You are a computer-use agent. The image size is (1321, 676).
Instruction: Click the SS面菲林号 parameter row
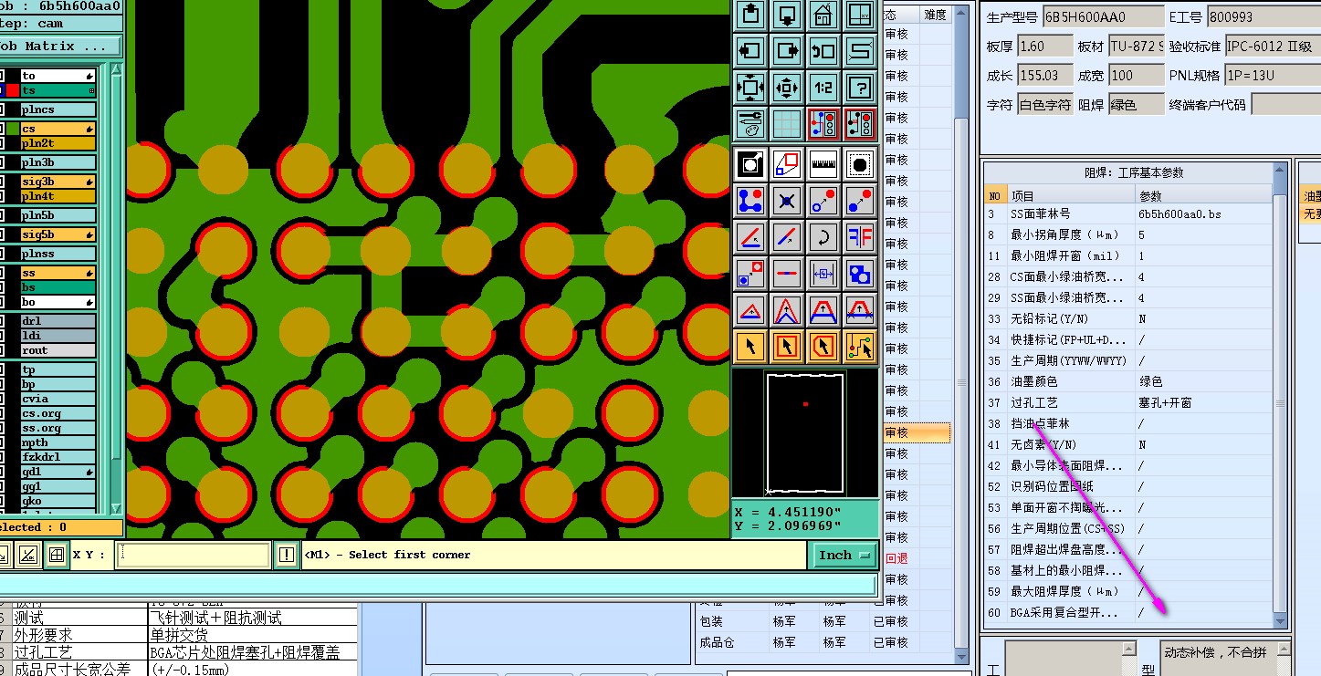[1127, 213]
